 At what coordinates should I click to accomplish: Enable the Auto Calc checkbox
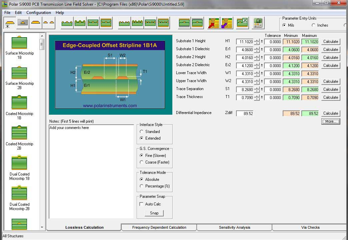point(142,204)
